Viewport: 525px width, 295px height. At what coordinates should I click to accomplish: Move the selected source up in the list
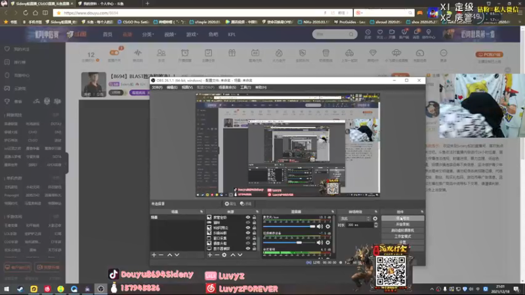[x=233, y=255]
